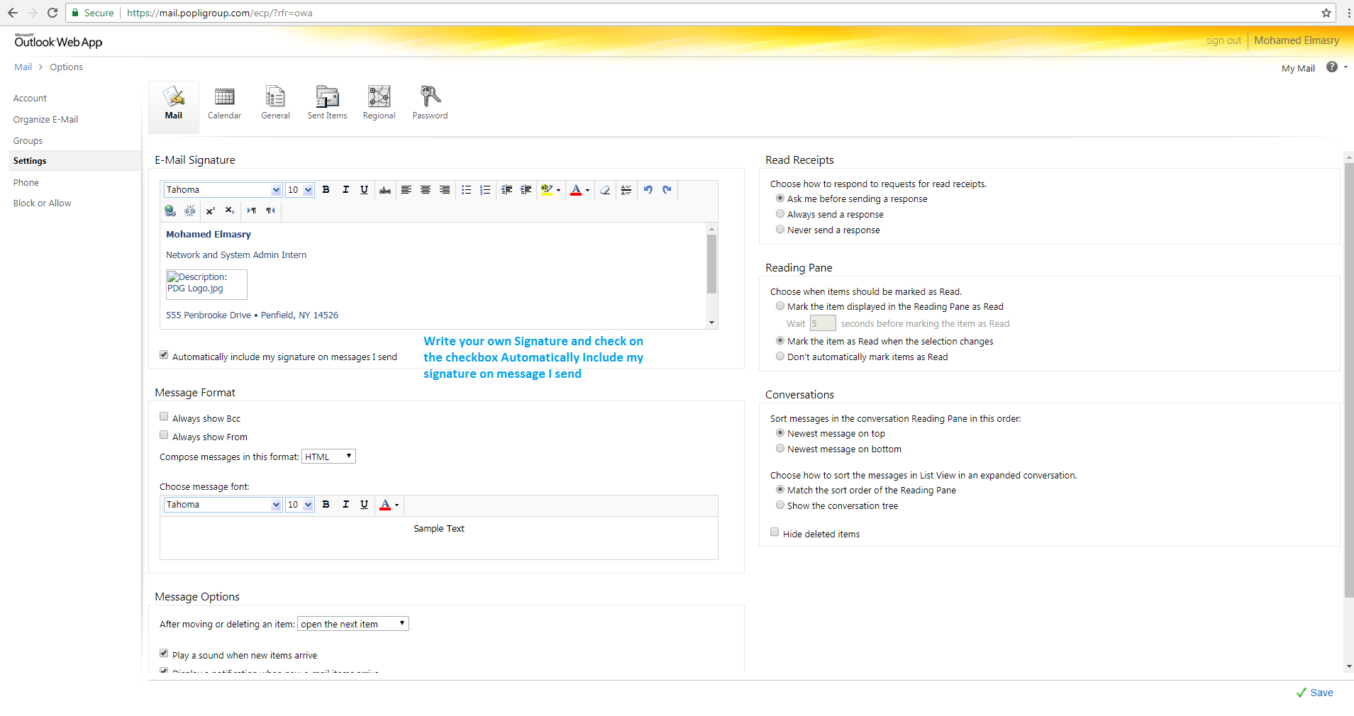Click the superscript icon in signature toolbar
Image resolution: width=1354 pixels, height=716 pixels.
point(210,211)
